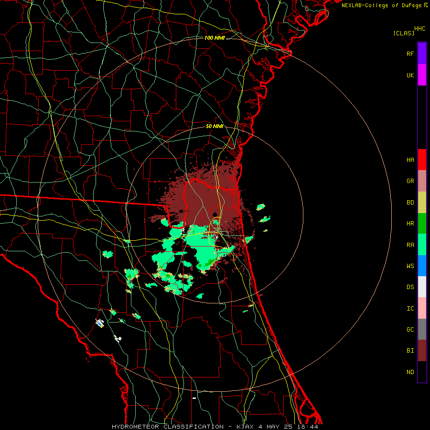
Task: Click the DS white legend swatch
Action: 422,287
